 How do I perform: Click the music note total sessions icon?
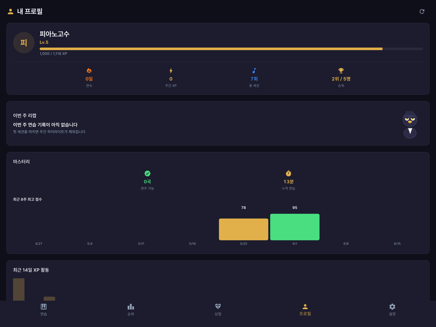(254, 71)
